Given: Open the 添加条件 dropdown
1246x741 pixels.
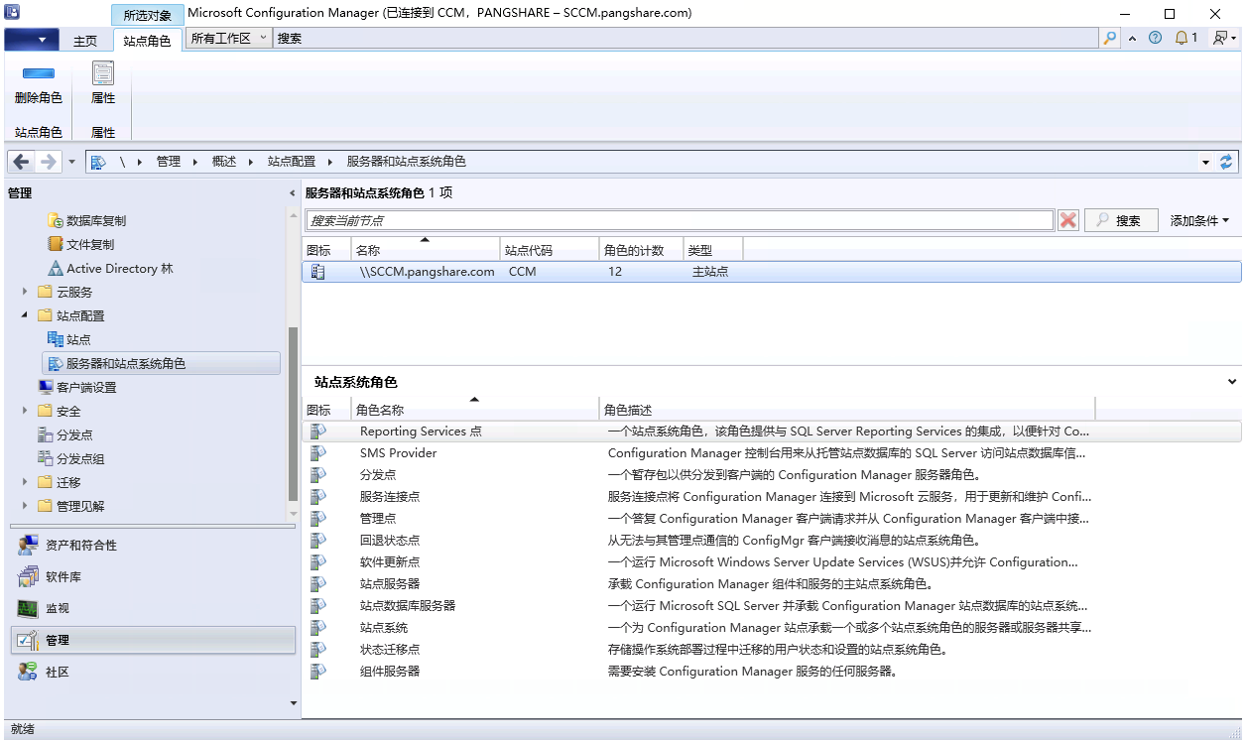Looking at the screenshot, I should point(1199,220).
